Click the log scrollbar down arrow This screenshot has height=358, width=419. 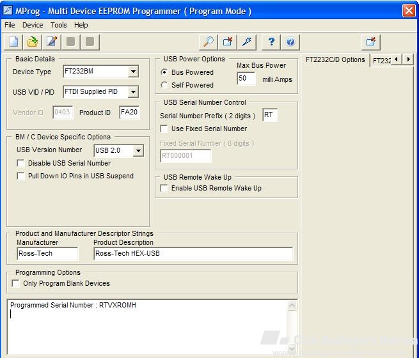coord(292,348)
